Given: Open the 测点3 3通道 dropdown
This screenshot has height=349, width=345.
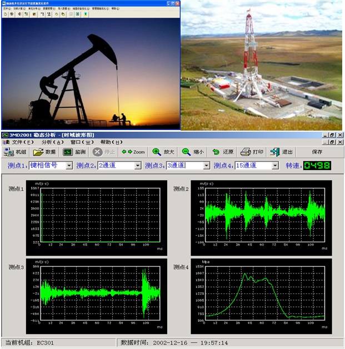Looking at the screenshot, I should (x=207, y=166).
